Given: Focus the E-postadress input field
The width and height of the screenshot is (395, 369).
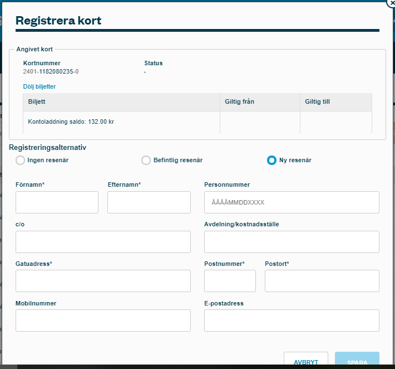Looking at the screenshot, I should click(292, 321).
